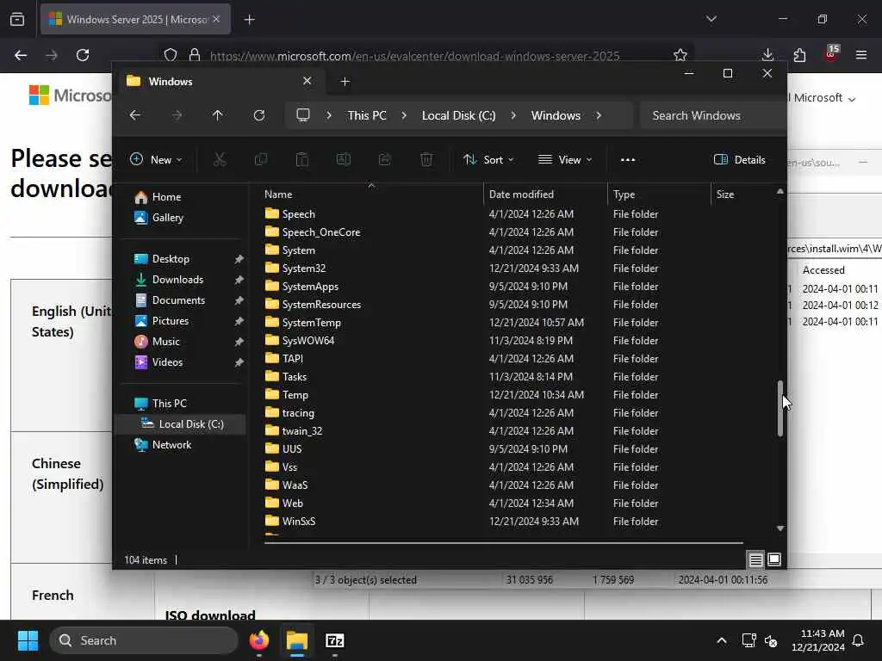Open Firefox extensions puzzle icon

799,55
